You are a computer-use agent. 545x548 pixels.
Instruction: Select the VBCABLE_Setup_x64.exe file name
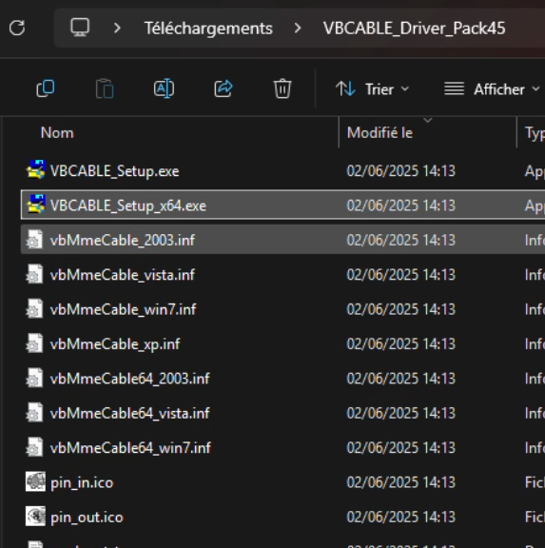128,205
